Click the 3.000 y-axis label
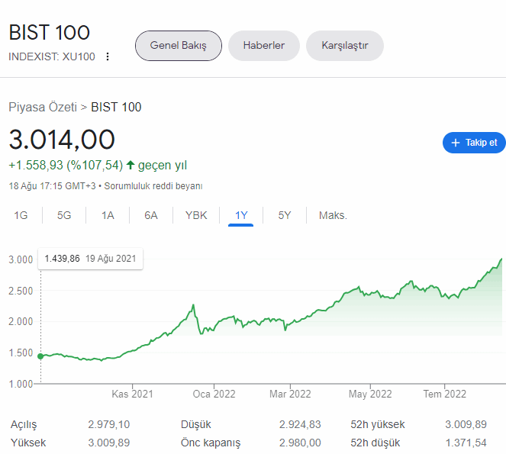This screenshot has height=454, width=506. 21,259
